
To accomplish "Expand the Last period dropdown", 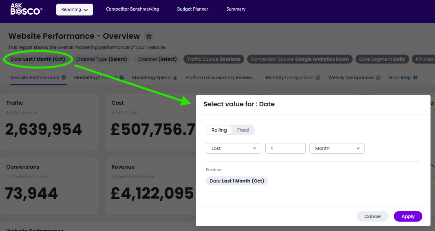I will (234, 148).
